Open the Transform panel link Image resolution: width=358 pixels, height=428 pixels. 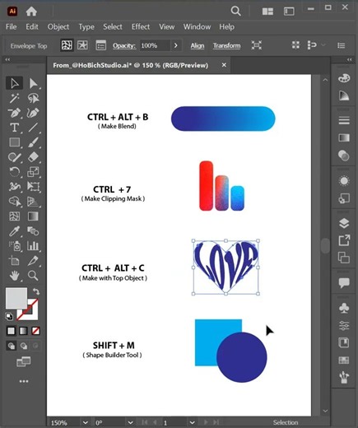click(x=227, y=45)
